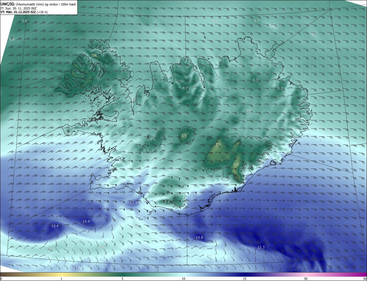Click the 3.3 value label

(218, 145)
